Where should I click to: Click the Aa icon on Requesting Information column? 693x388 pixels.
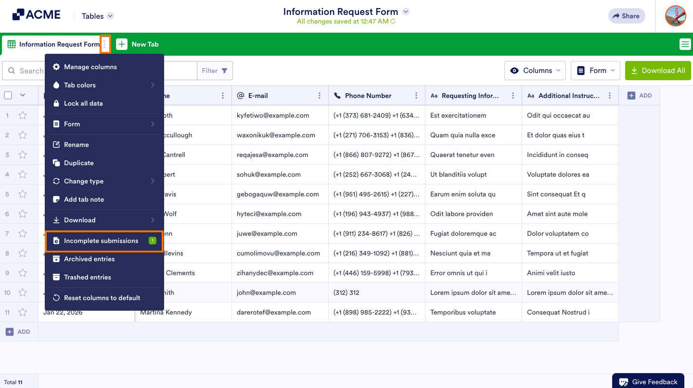434,96
